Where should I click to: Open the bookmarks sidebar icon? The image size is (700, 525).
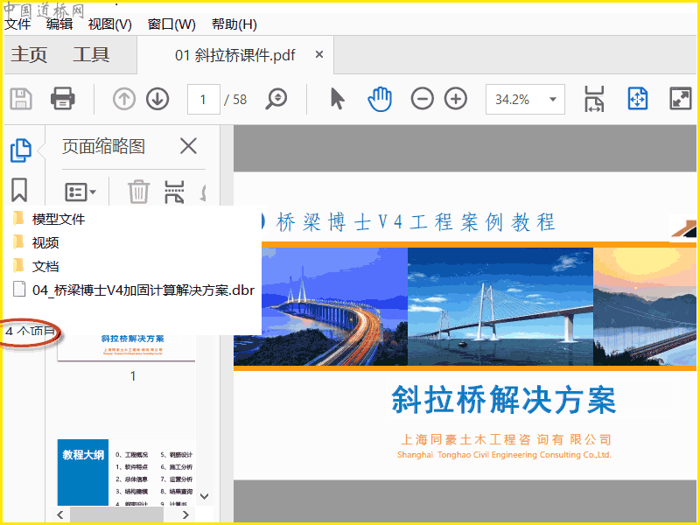point(19,190)
